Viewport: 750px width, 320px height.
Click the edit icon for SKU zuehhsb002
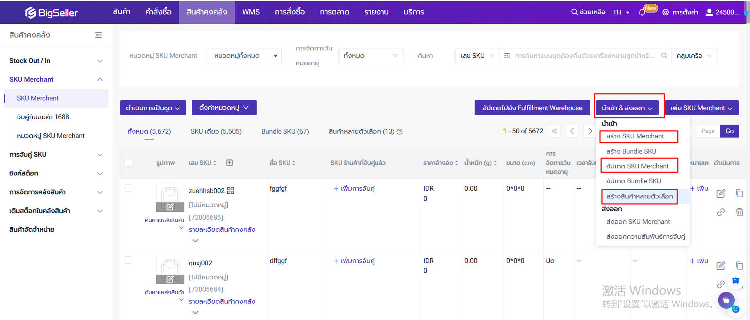coord(721,193)
